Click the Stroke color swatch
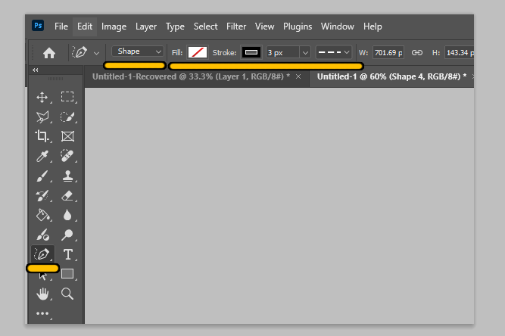 [251, 52]
